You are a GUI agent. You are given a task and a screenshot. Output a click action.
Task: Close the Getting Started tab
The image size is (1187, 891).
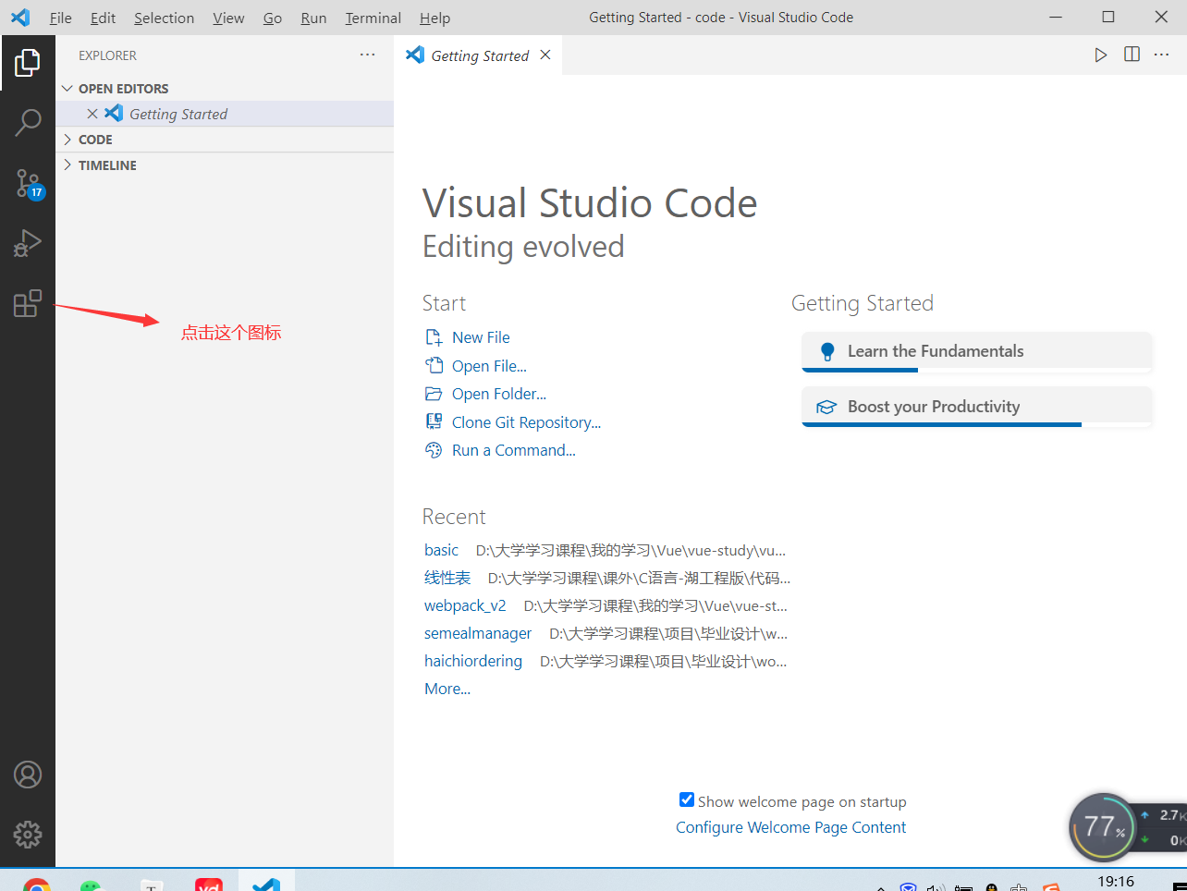point(545,55)
